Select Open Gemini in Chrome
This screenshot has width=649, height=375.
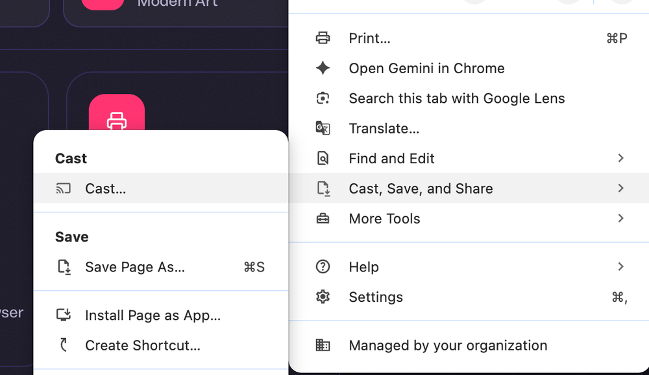coord(469,68)
